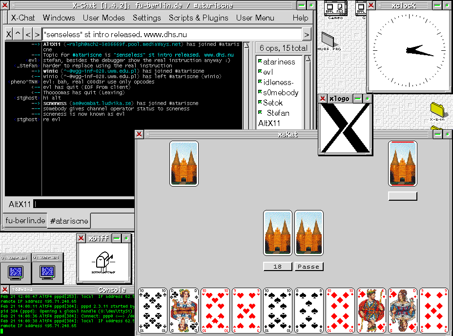Iconify the xbiff window with the dash button
Image resolution: width=453 pixels, height=336 pixels.
point(117,238)
